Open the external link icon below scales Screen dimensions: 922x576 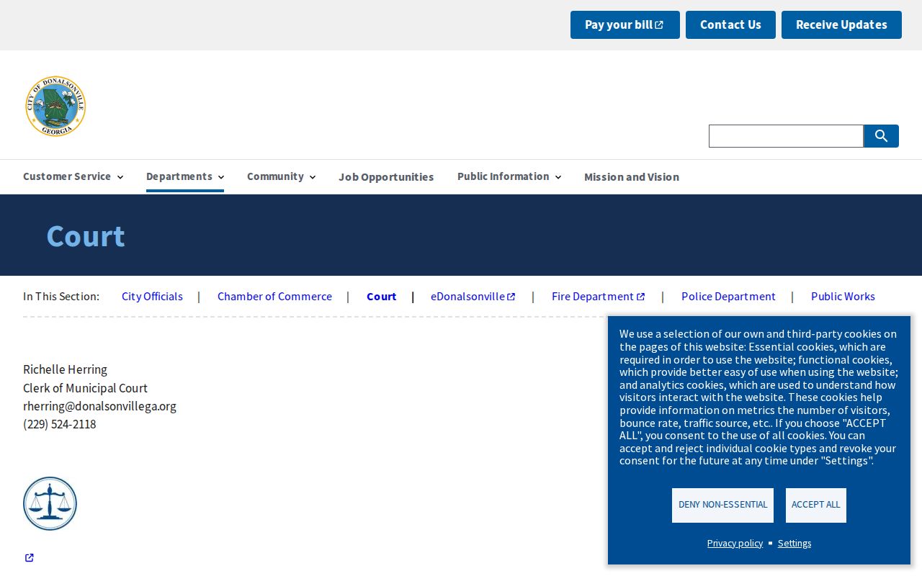(x=30, y=558)
